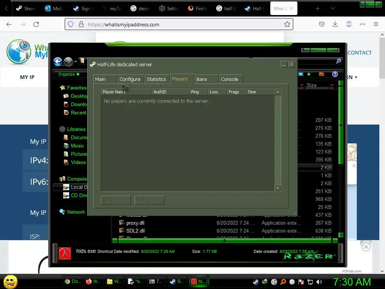Toggle the Explorer preview pane icon
The width and height of the screenshot is (385, 289).
coord(321,74)
